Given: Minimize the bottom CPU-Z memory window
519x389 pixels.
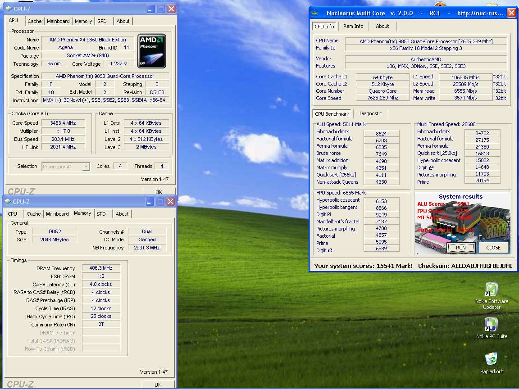Looking at the screenshot, I should click(150, 201).
